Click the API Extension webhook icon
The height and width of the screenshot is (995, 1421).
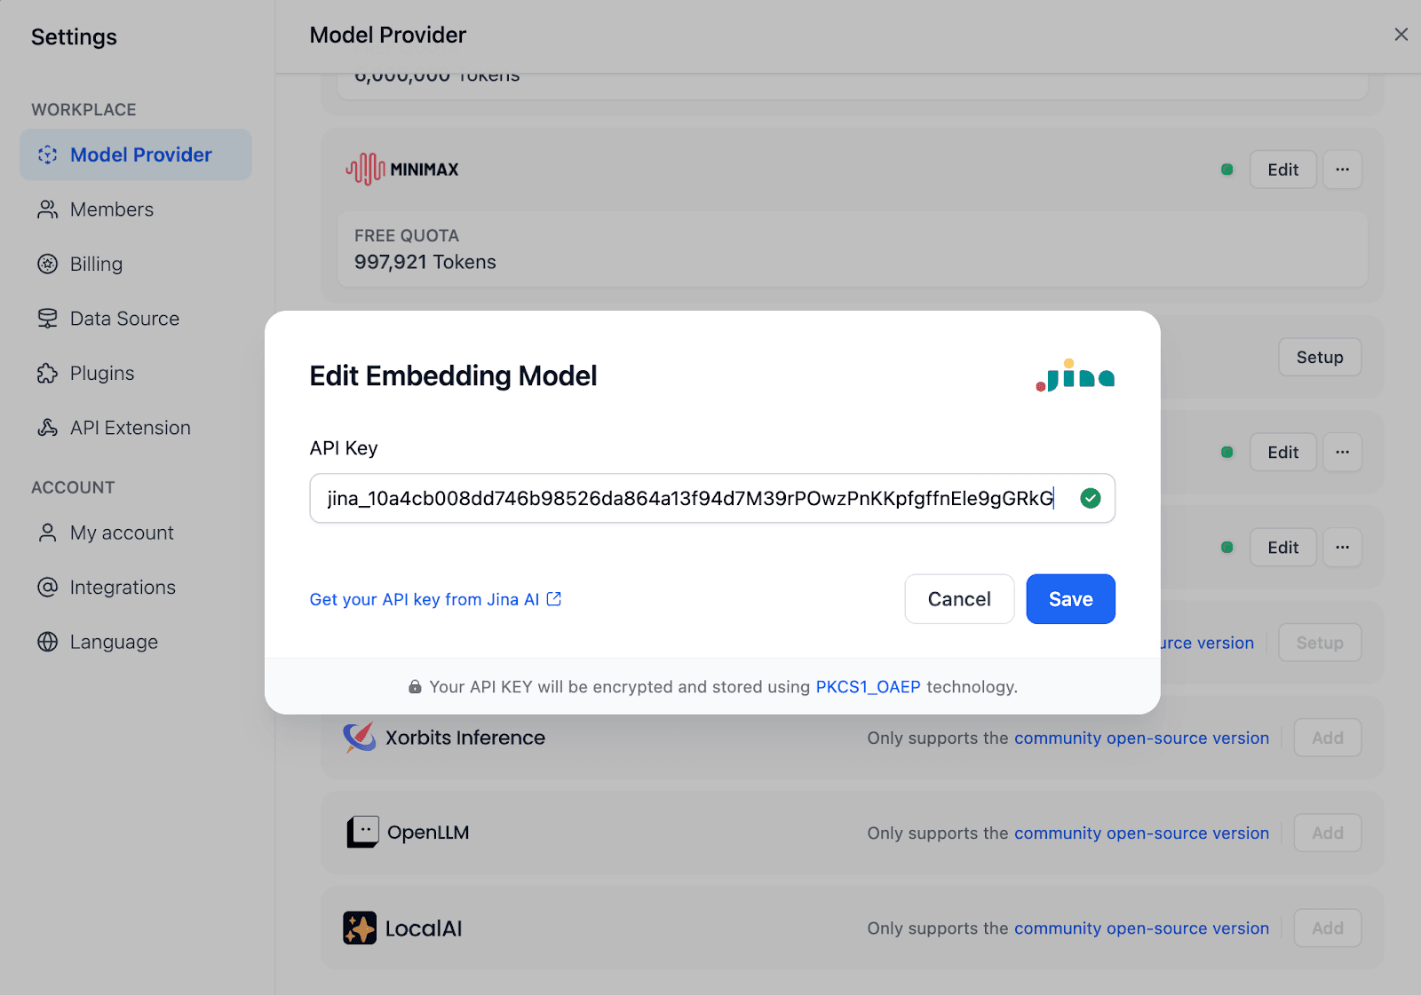47,428
